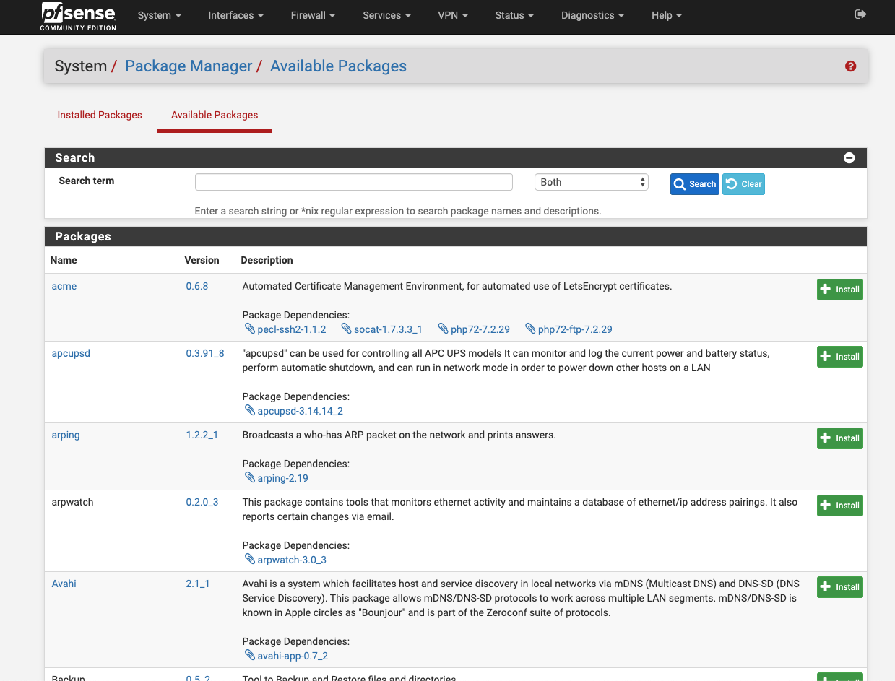895x681 pixels.
Task: Open the Avahi package name link
Action: 64,584
